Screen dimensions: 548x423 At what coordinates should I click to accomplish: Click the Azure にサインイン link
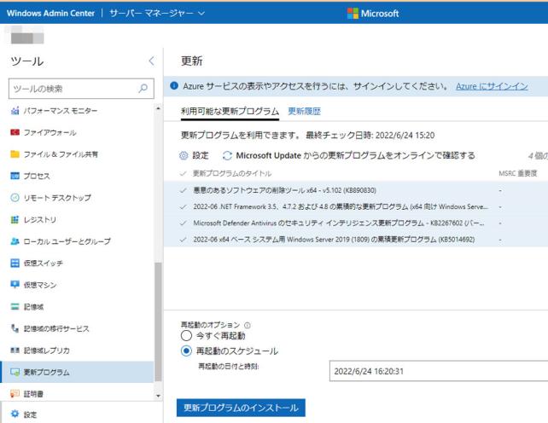[491, 86]
